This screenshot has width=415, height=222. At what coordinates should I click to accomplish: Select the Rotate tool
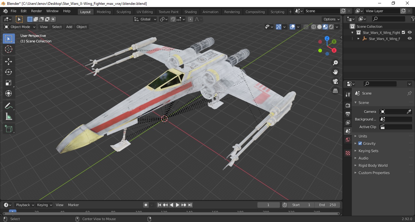9,72
